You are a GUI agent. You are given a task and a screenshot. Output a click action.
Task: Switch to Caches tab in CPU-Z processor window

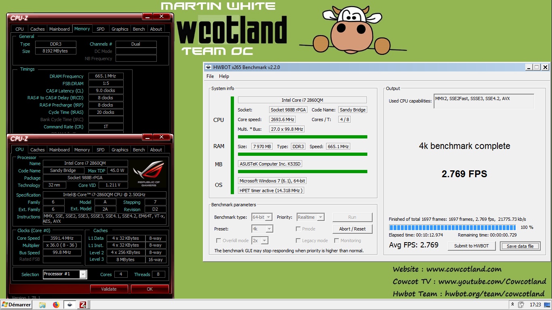[x=38, y=150]
